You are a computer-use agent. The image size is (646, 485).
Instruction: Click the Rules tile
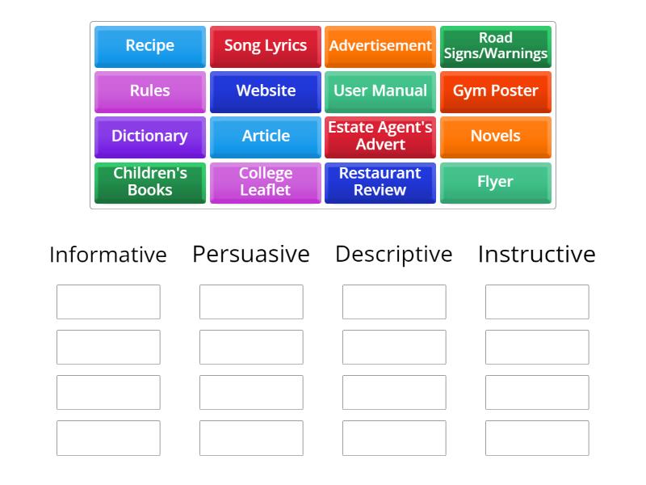[149, 91]
